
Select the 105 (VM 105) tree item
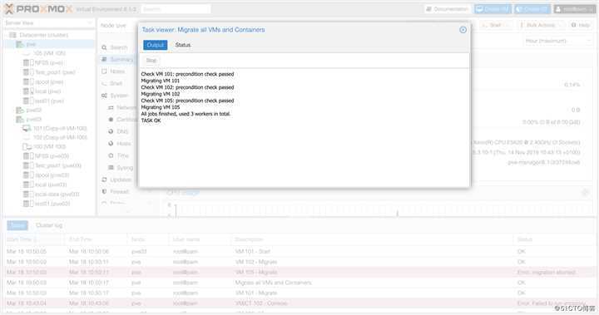(x=50, y=53)
